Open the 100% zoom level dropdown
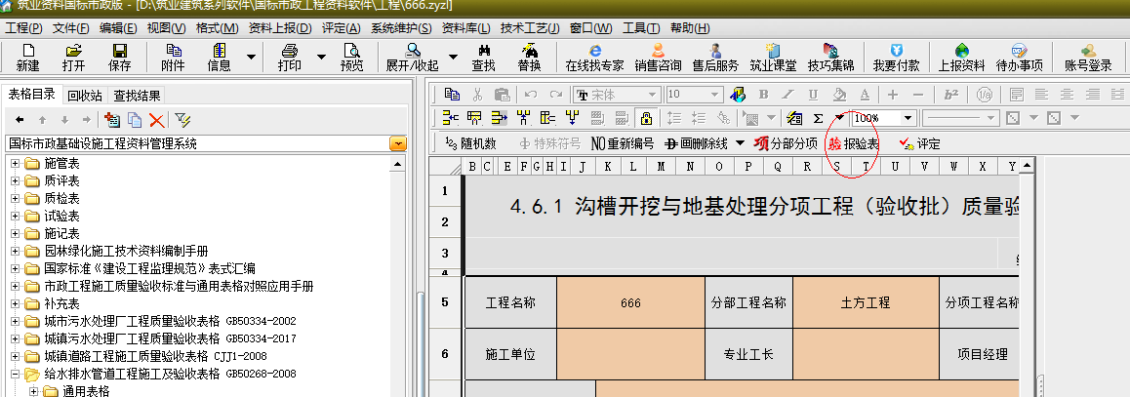 click(908, 118)
